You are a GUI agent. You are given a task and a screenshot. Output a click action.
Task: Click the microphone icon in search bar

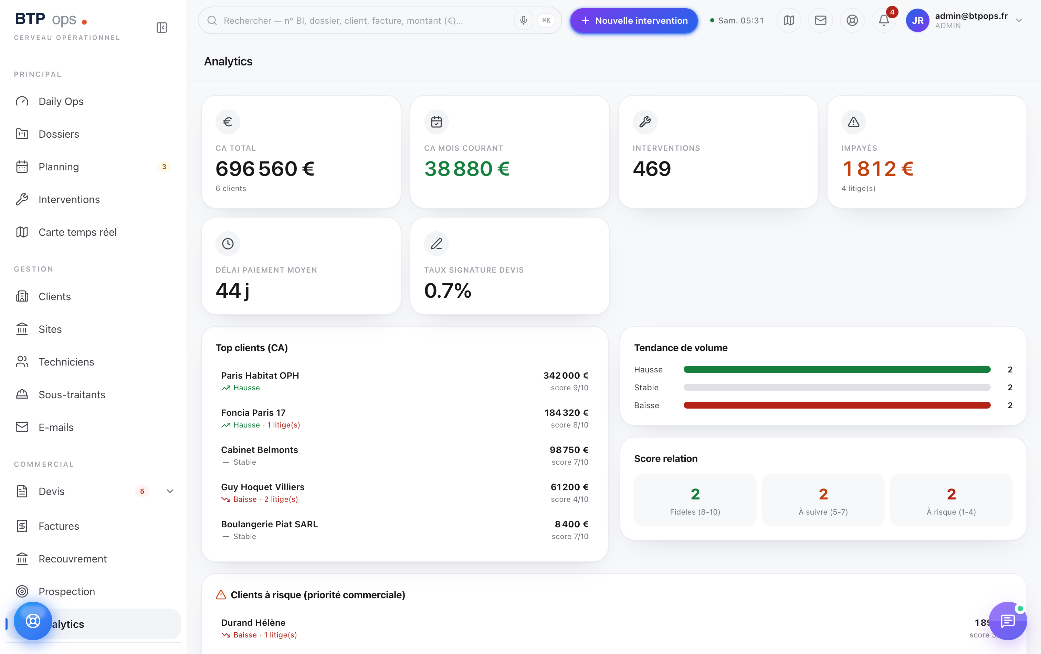[x=523, y=20]
